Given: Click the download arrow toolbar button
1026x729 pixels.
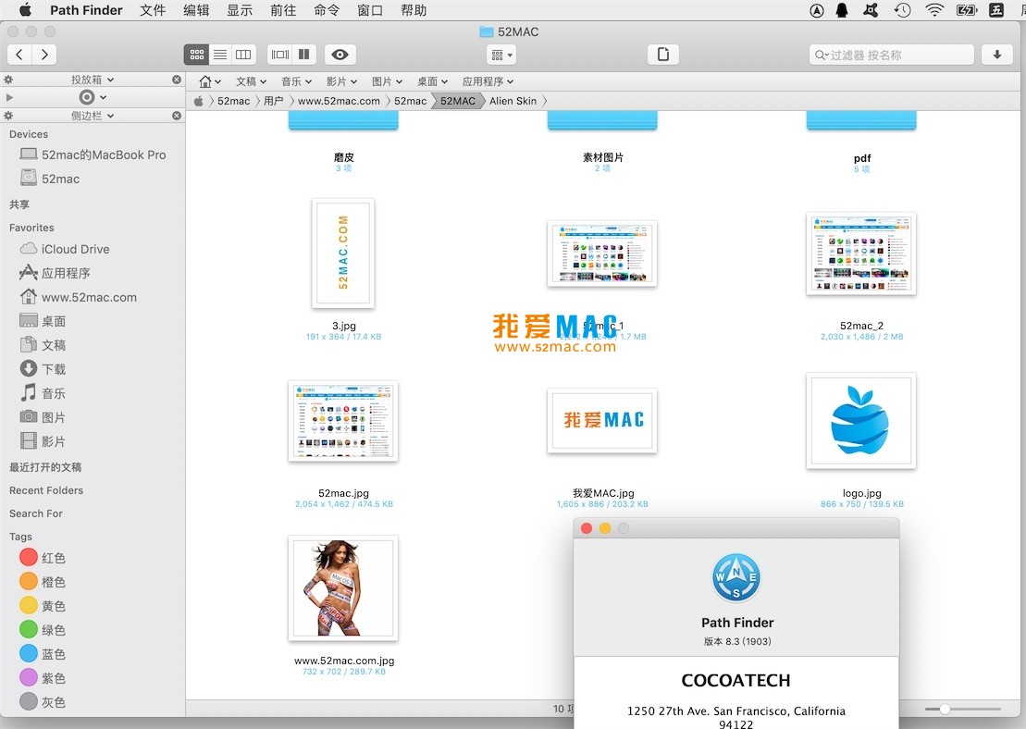Looking at the screenshot, I should 996,55.
